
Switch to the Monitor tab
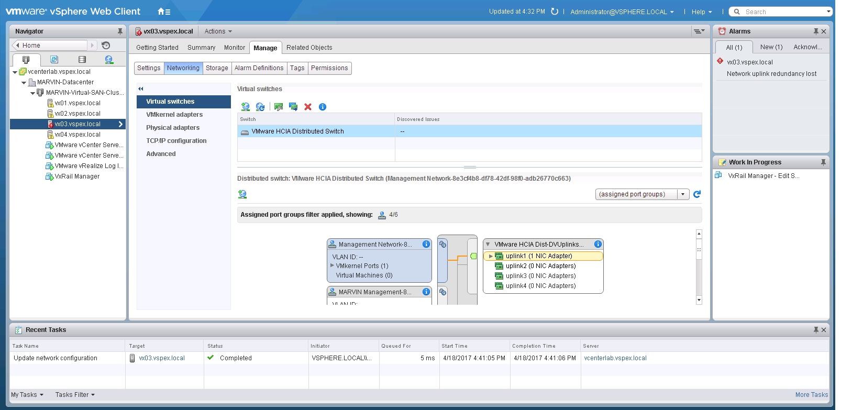234,48
